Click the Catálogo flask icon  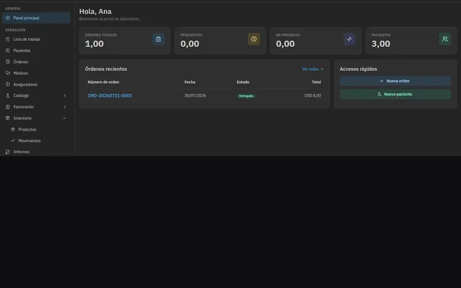[7, 96]
